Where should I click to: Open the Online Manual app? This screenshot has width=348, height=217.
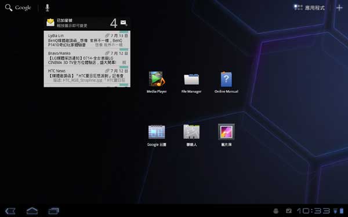(x=226, y=82)
